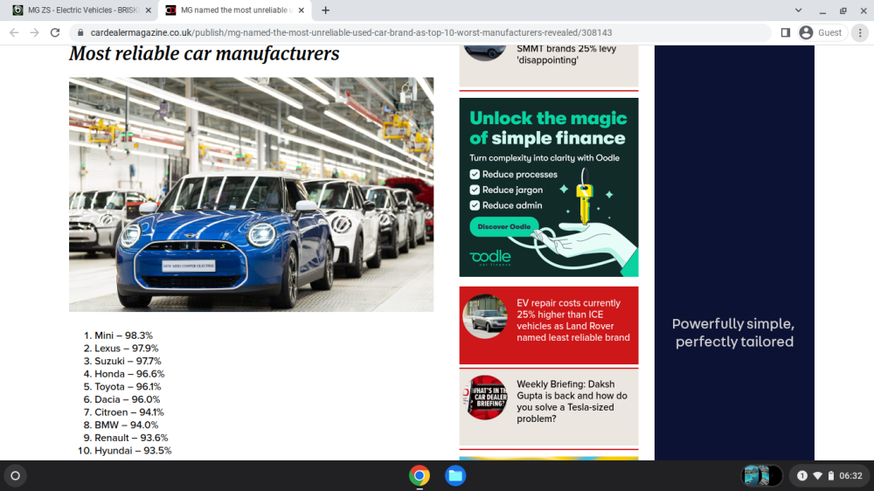Click 'Dacia – 96.0%' list entry
This screenshot has width=874, height=491.
tap(127, 399)
